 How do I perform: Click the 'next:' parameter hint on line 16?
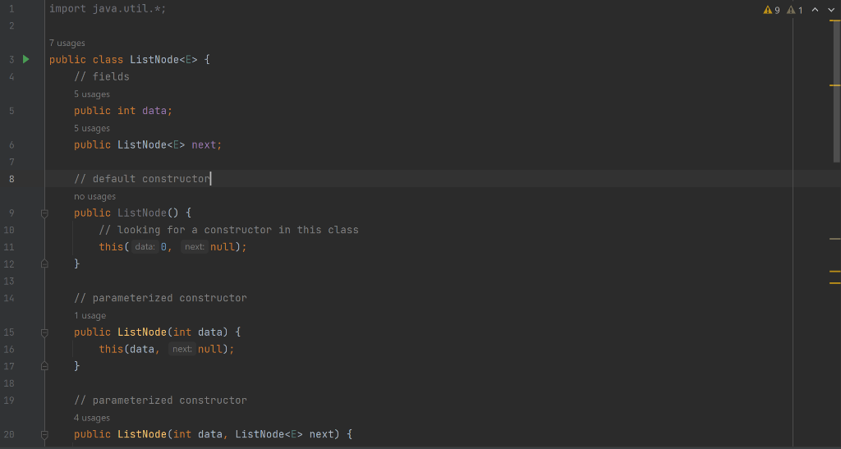click(x=182, y=350)
